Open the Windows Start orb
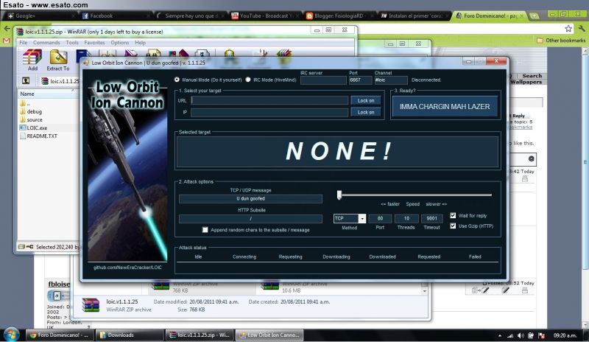This screenshot has height=342, width=589. pyautogui.click(x=11, y=335)
